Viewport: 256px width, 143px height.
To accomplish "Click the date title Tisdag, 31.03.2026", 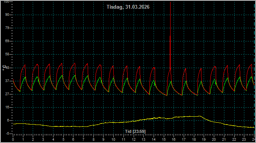I will coord(128,7).
